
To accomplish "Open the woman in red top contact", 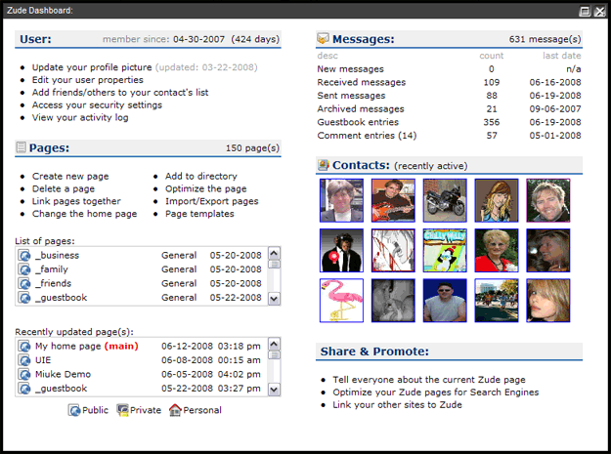I will pos(497,250).
